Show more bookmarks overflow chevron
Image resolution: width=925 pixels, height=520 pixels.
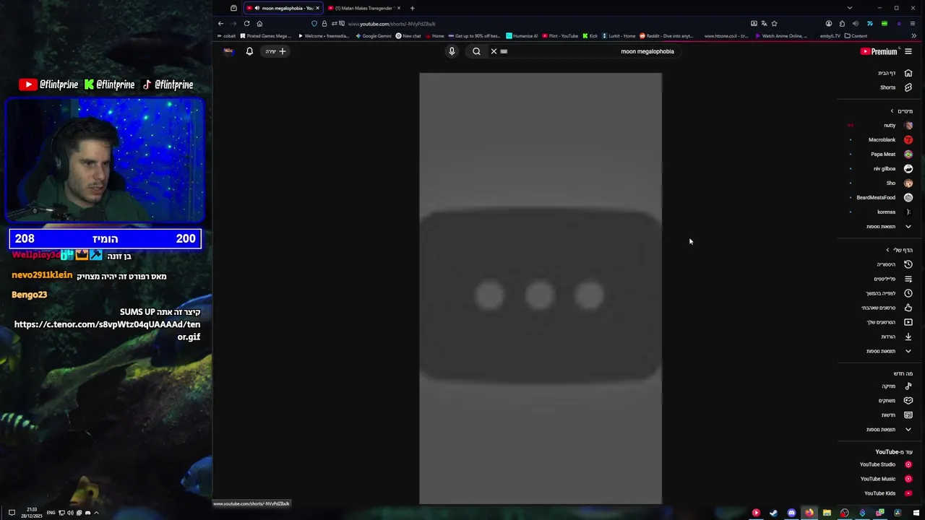pos(913,35)
